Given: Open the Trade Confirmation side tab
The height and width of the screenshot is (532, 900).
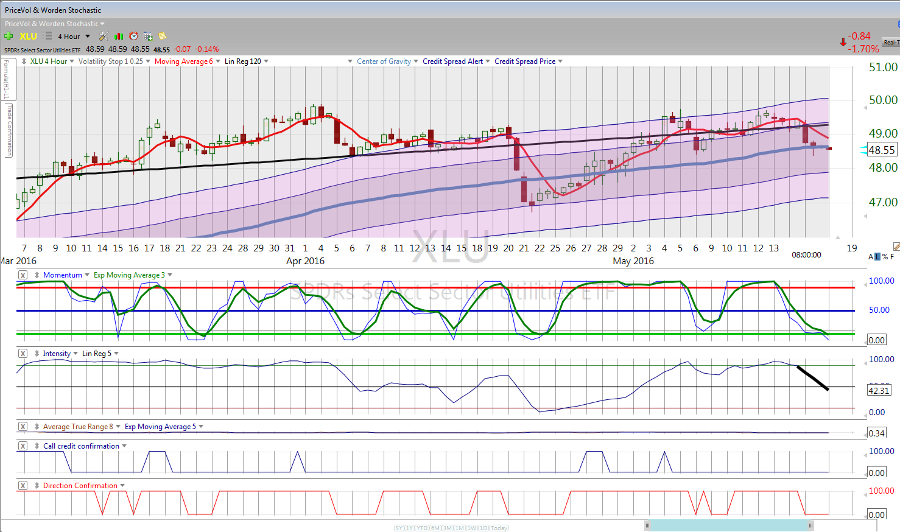Looking at the screenshot, I should 9,130.
